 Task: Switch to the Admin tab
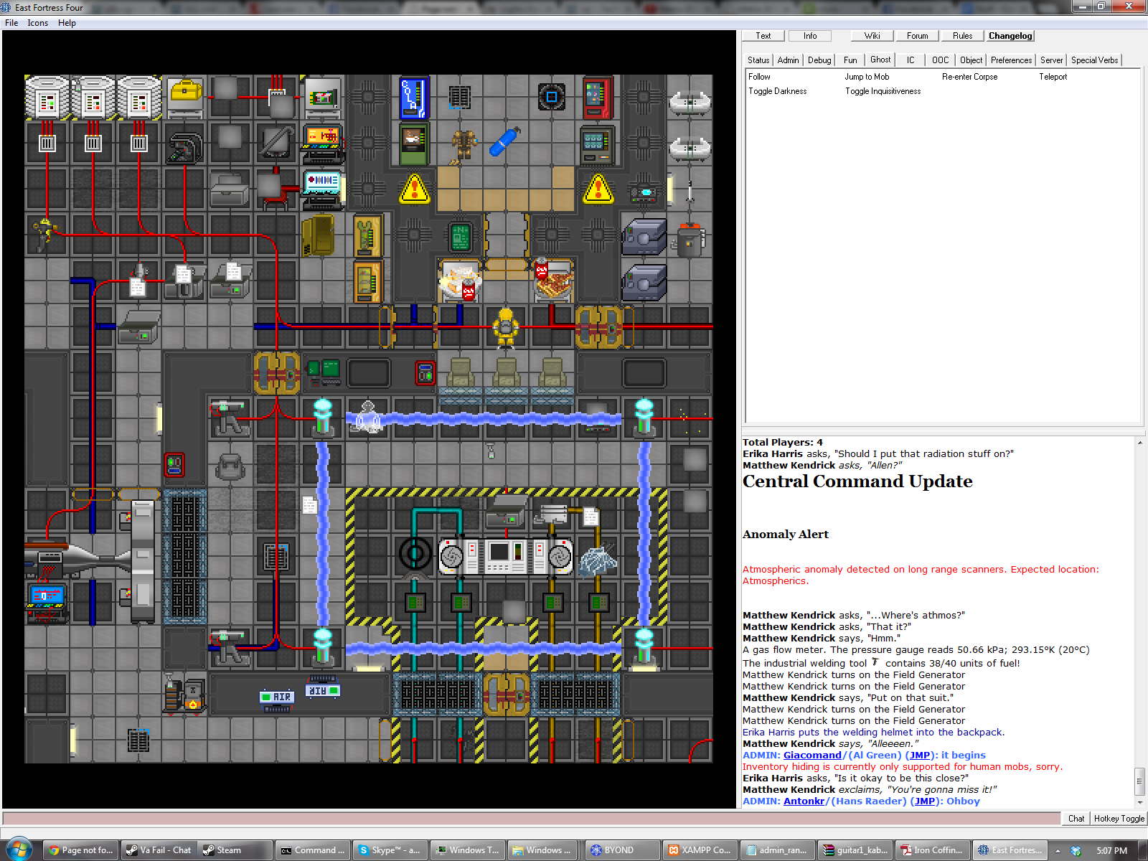788,60
